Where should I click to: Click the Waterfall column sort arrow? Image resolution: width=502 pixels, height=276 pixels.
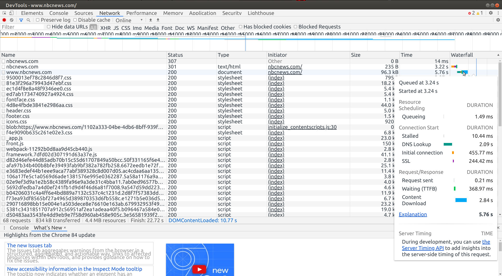point(498,55)
